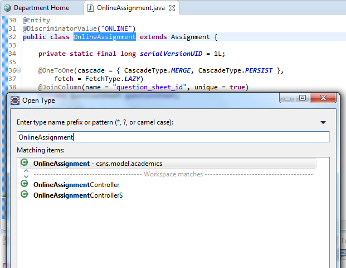
Task: Collapse the @OneToOne annotation fold at line 36
Action: pyautogui.click(x=19, y=70)
